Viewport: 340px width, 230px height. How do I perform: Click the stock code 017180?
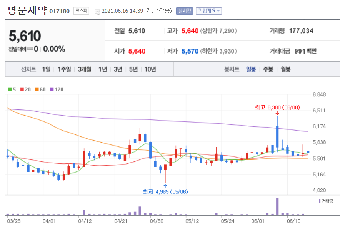point(59,11)
